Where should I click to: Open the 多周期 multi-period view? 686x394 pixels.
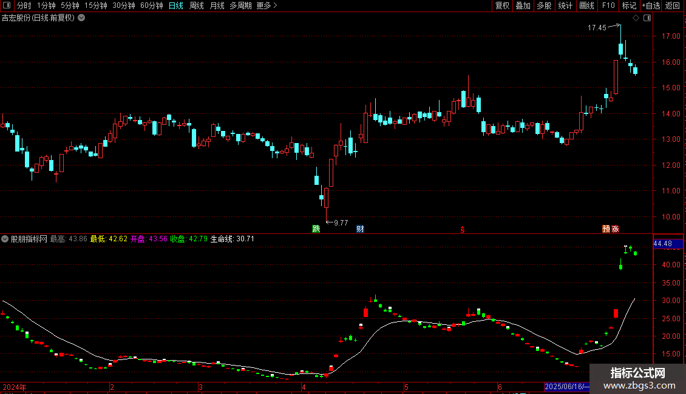point(240,5)
